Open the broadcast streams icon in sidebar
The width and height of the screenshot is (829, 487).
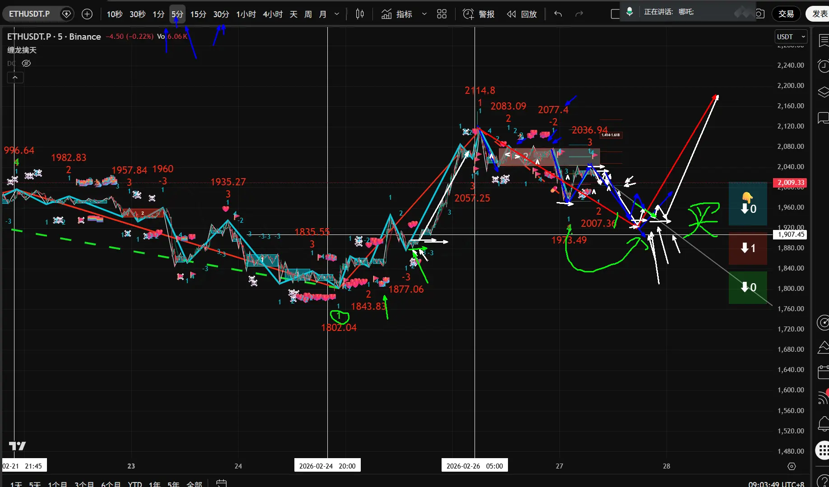[x=823, y=398]
